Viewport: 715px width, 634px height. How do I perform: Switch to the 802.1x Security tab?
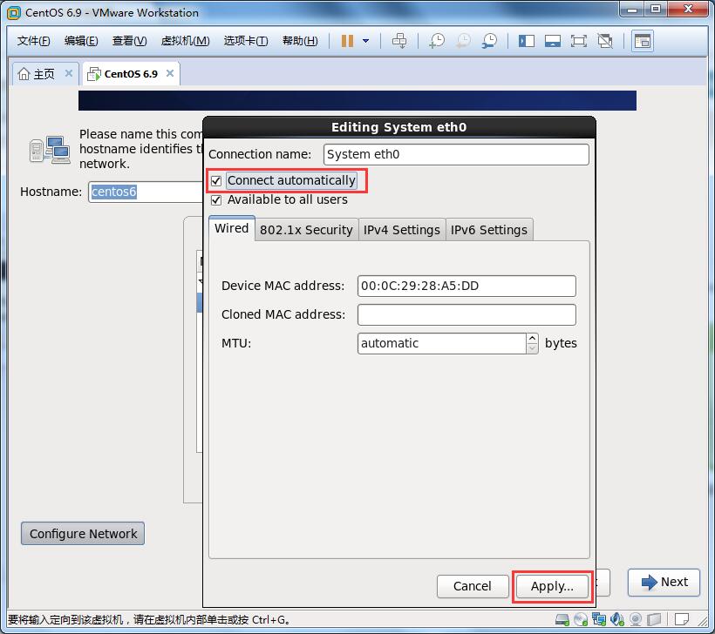(x=306, y=230)
